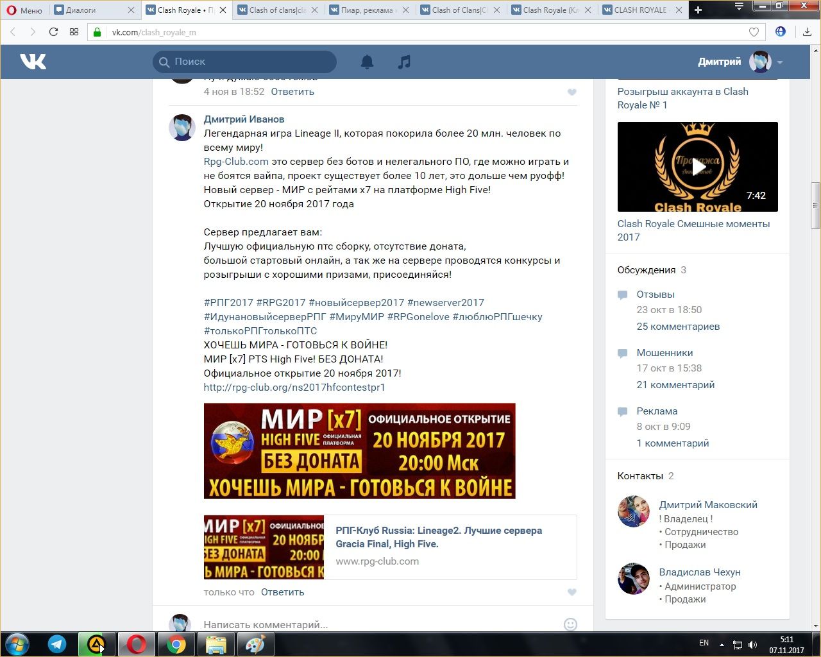The height and width of the screenshot is (657, 821).
Task: Open Дмитрий profile avatar in header
Action: (x=761, y=62)
